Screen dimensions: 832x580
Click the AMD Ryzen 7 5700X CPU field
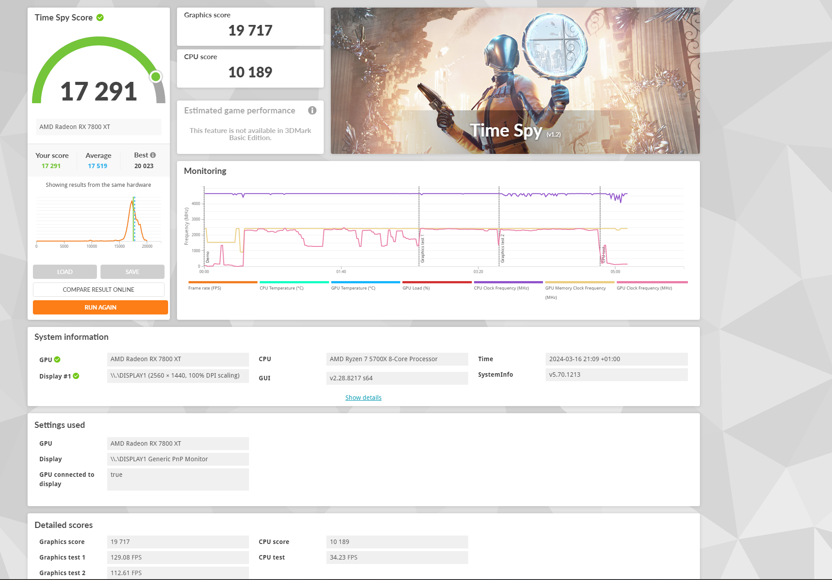pyautogui.click(x=397, y=359)
